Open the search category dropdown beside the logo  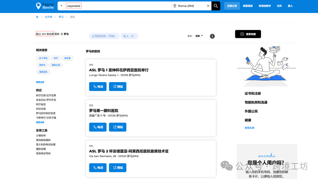pos(61,6)
